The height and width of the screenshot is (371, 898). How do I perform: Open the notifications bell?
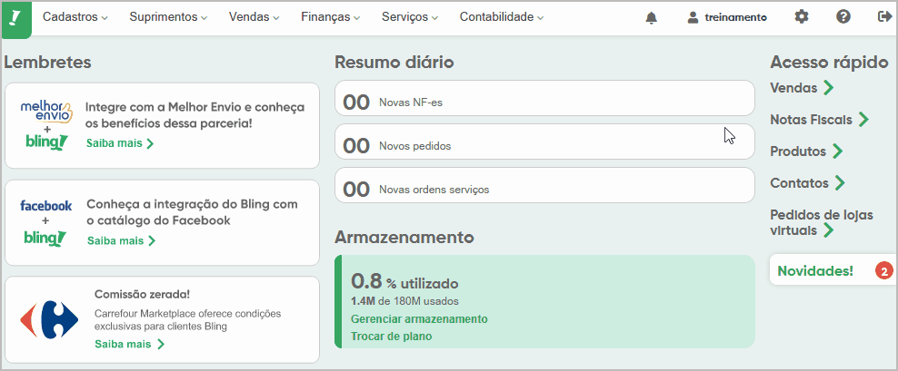pyautogui.click(x=651, y=18)
